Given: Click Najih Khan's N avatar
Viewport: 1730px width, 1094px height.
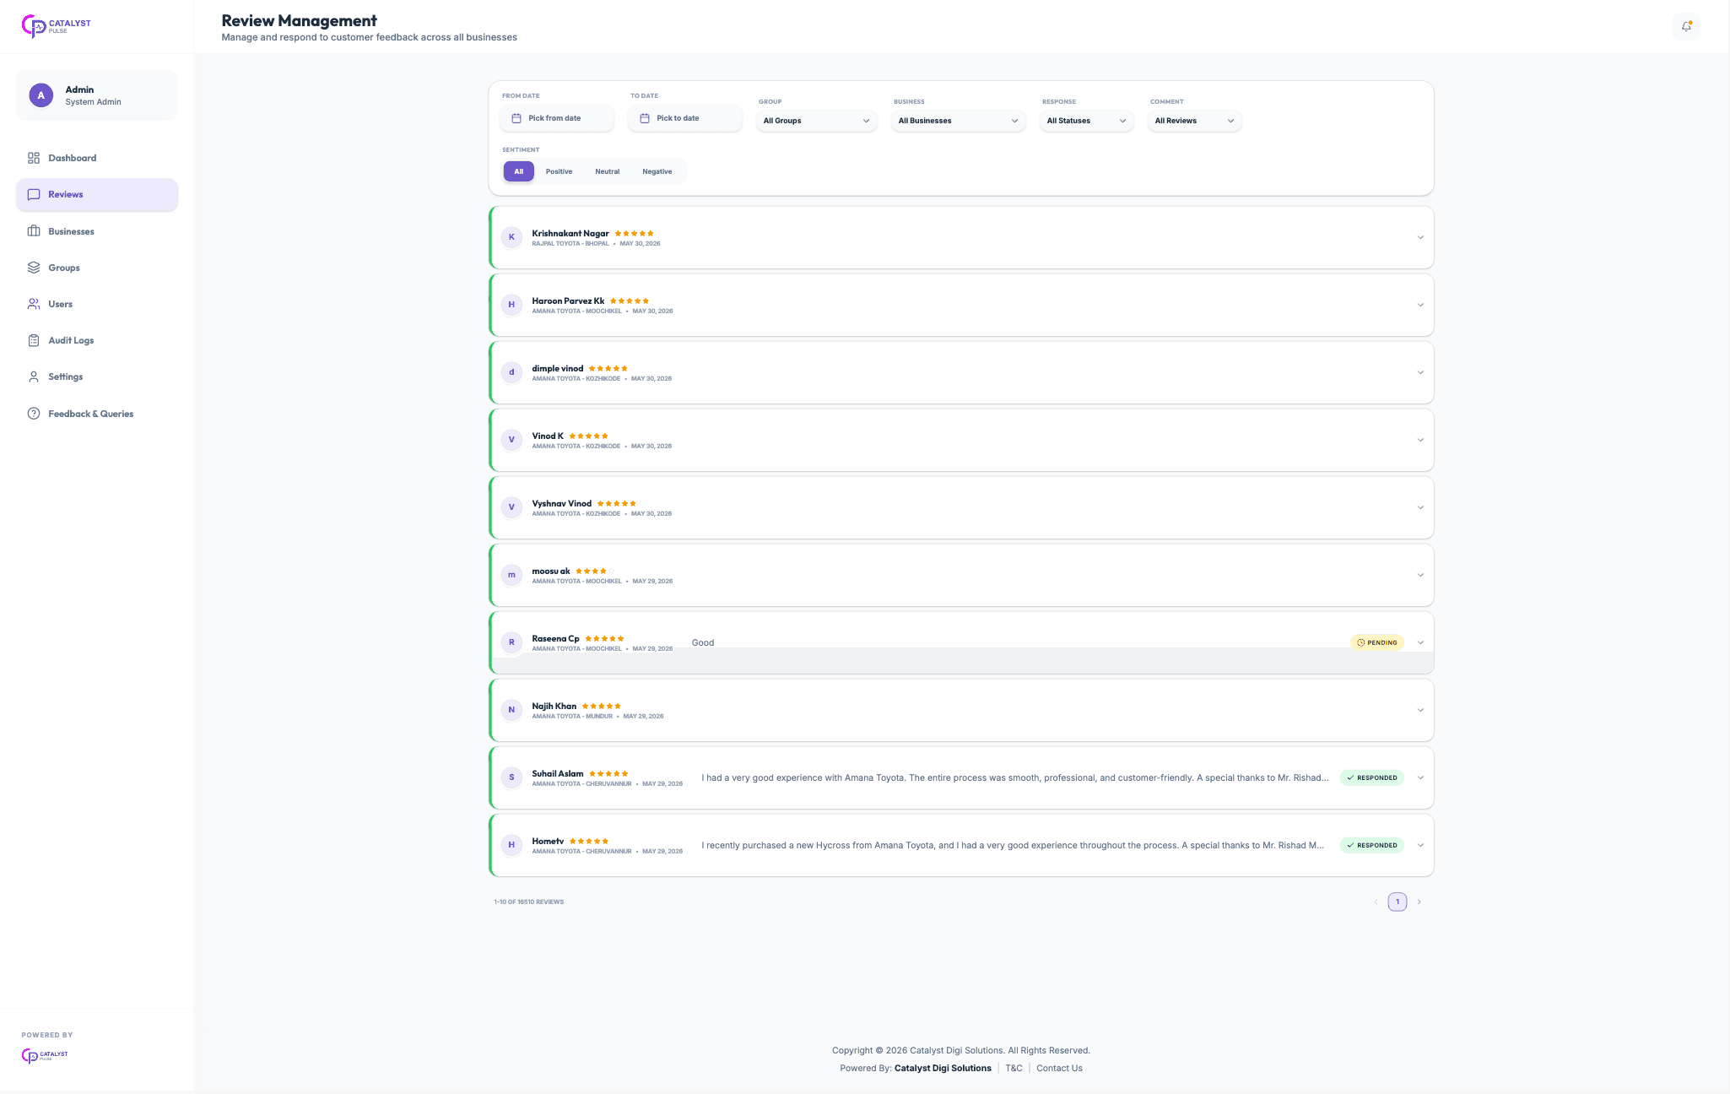Looking at the screenshot, I should tap(511, 710).
